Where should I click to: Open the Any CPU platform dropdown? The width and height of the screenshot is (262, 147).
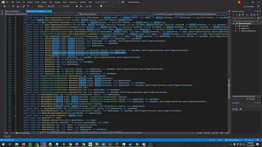point(54,7)
